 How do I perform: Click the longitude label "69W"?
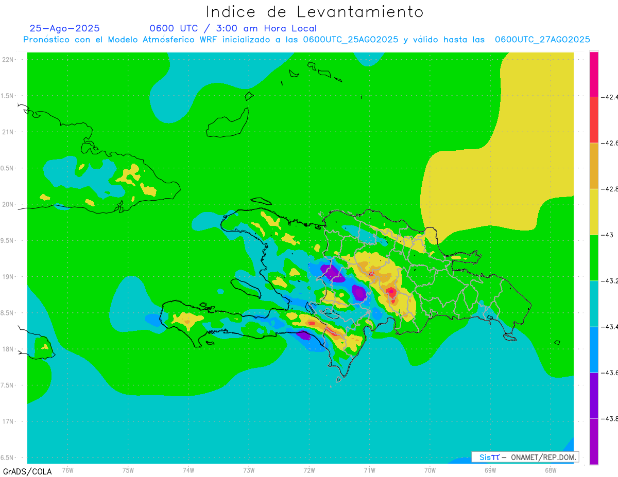490,470
